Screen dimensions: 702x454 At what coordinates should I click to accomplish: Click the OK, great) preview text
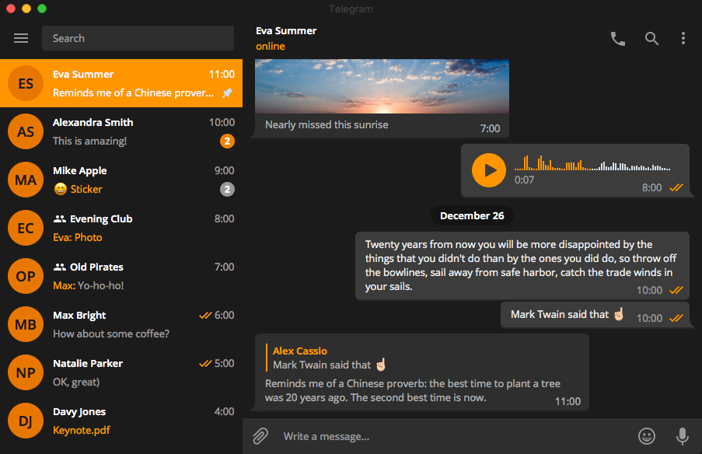point(76,382)
